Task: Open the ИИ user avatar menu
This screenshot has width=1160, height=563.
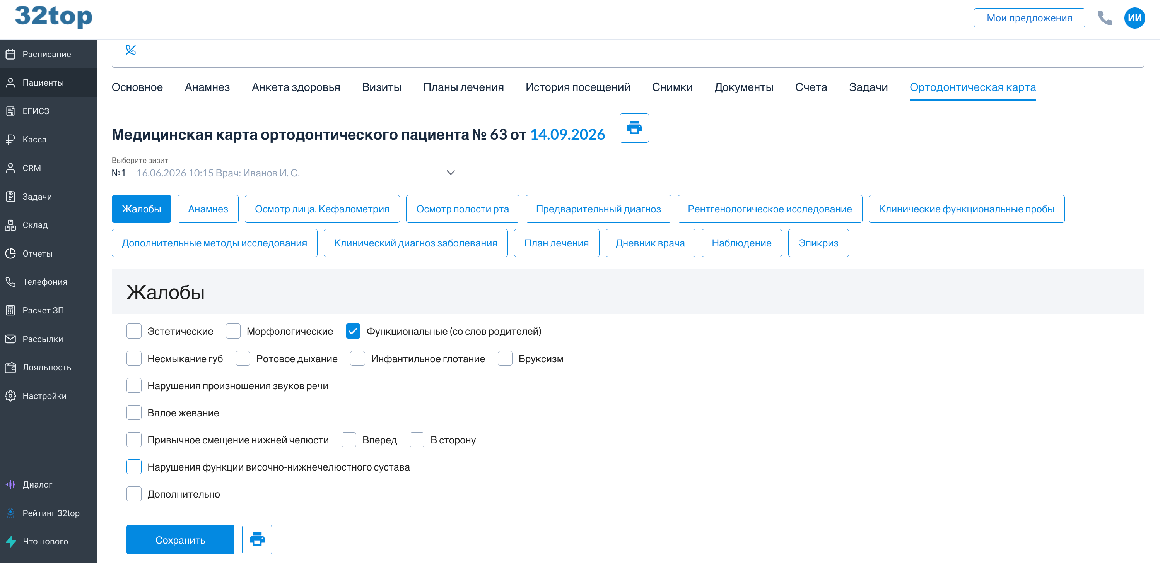Action: pos(1134,18)
